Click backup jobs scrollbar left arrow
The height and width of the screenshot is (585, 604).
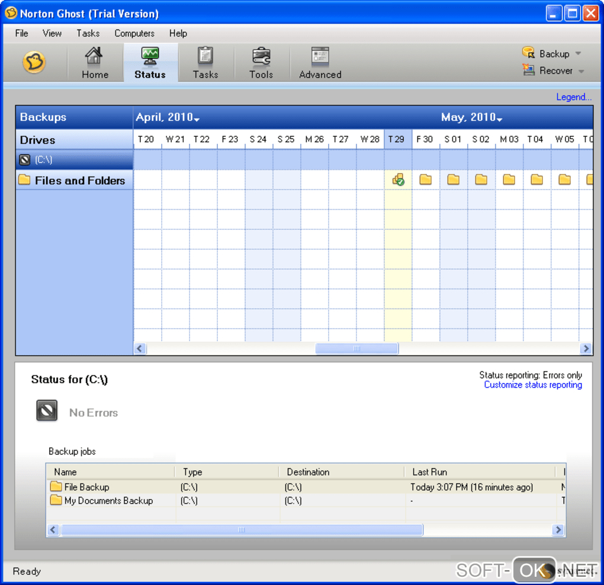pos(53,529)
